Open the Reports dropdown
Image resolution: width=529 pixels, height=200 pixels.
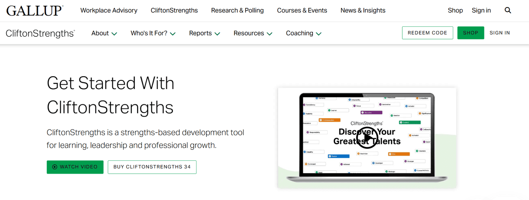(205, 33)
